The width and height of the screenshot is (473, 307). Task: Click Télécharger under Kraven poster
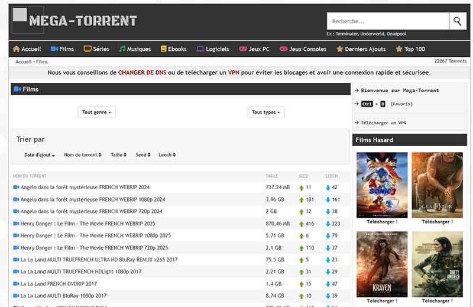(x=382, y=301)
